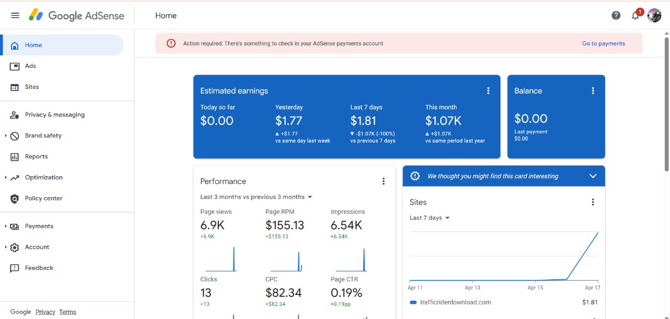
Task: Open 'Last 3 months vs previous' dropdown
Action: (256, 197)
